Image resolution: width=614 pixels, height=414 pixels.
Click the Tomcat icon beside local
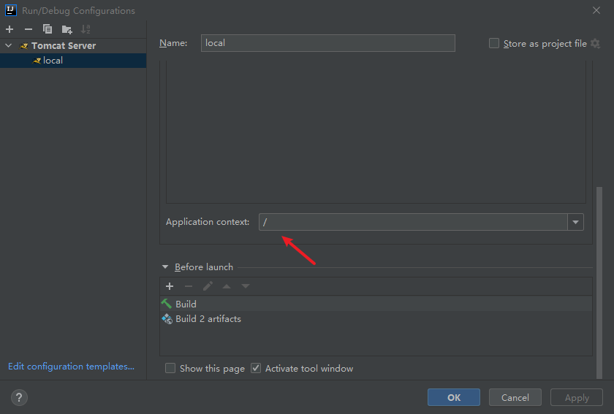37,61
